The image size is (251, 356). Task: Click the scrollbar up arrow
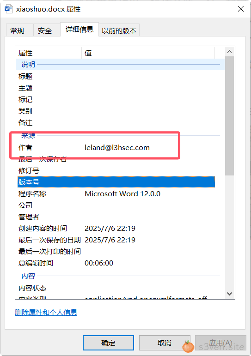pos(229,52)
